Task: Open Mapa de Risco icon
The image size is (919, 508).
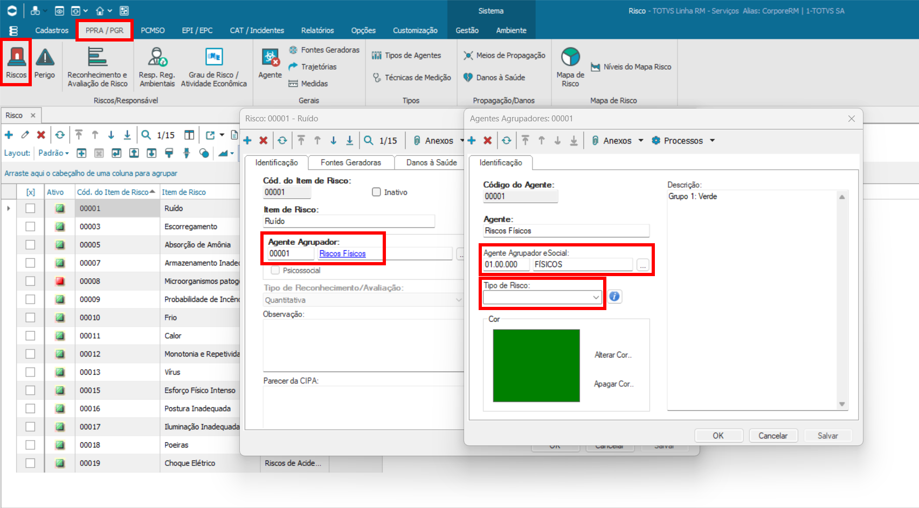Action: tap(570, 67)
